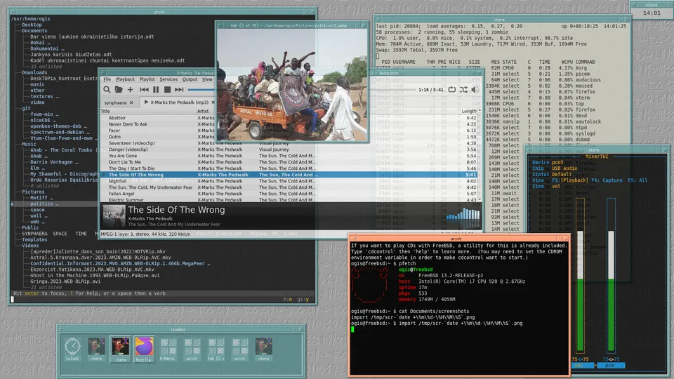
Task: Open the search tool in Audacious toolbar
Action: point(107,90)
